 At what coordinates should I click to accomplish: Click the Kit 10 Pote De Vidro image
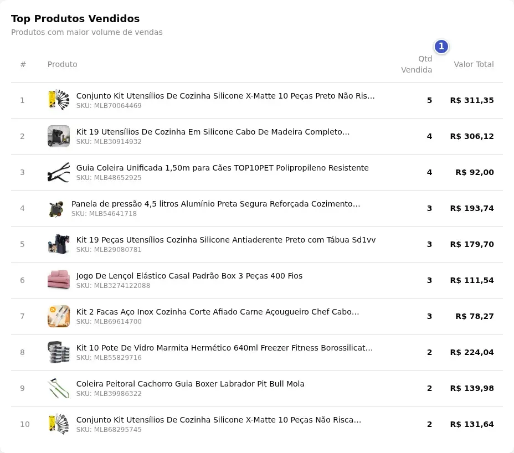tap(59, 352)
